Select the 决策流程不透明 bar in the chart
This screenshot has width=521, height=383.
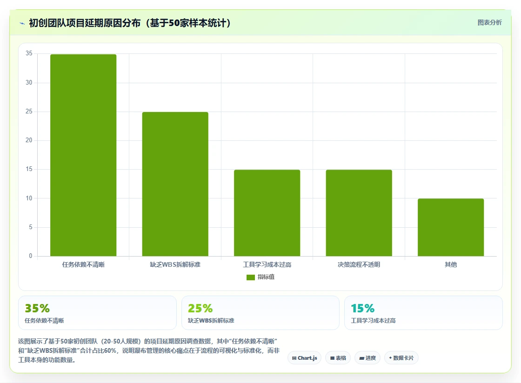click(359, 213)
